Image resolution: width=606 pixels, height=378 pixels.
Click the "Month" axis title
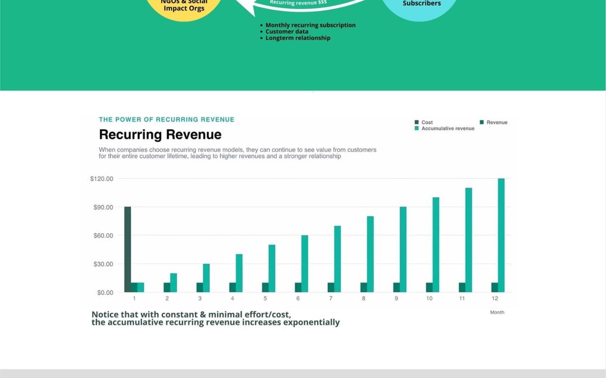[x=497, y=313]
